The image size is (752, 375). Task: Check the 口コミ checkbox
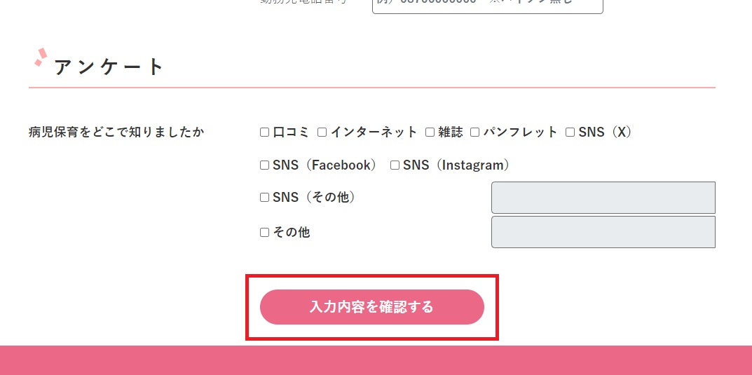tap(264, 132)
